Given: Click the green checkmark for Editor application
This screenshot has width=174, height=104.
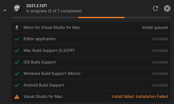Looking at the screenshot, I should (17, 39).
